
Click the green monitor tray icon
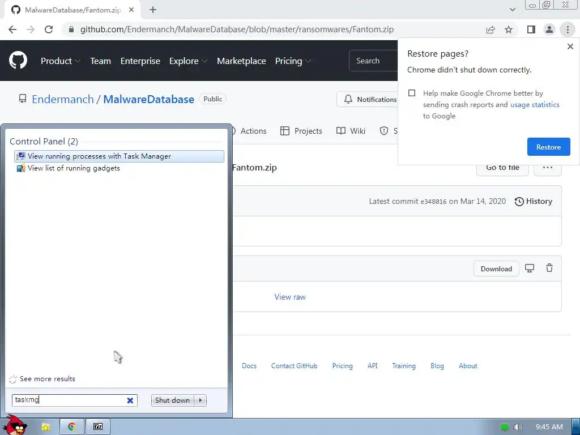pos(505,427)
